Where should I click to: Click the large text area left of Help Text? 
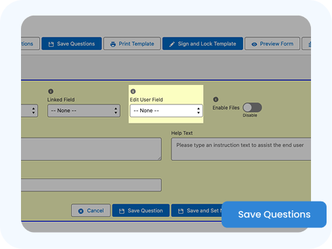[91, 149]
